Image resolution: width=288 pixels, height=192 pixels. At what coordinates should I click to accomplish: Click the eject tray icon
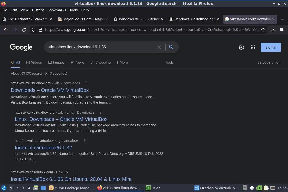245,188
